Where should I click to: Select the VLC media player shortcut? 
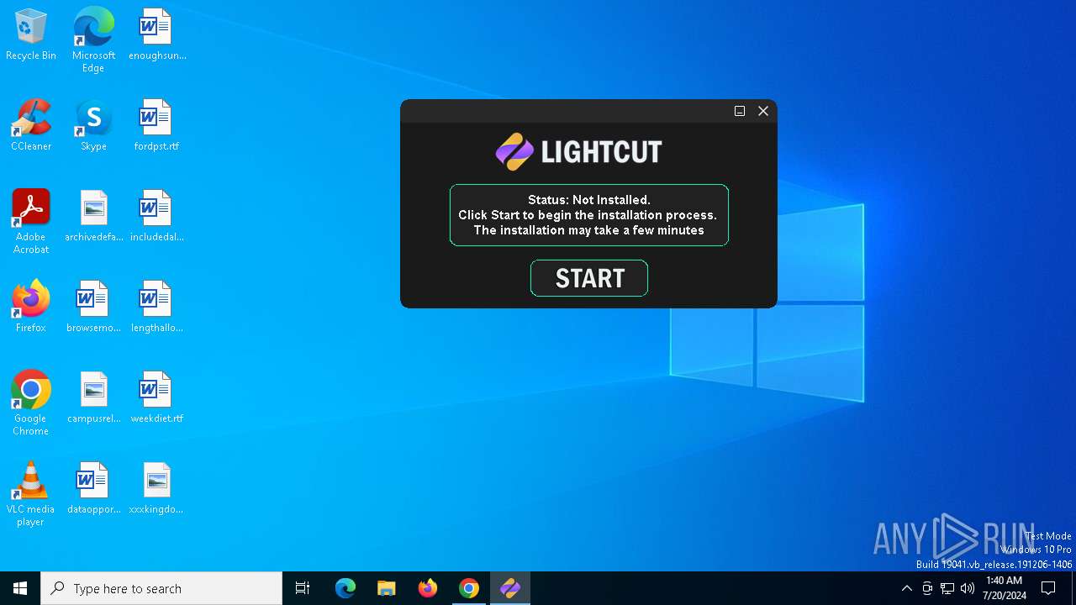click(31, 494)
